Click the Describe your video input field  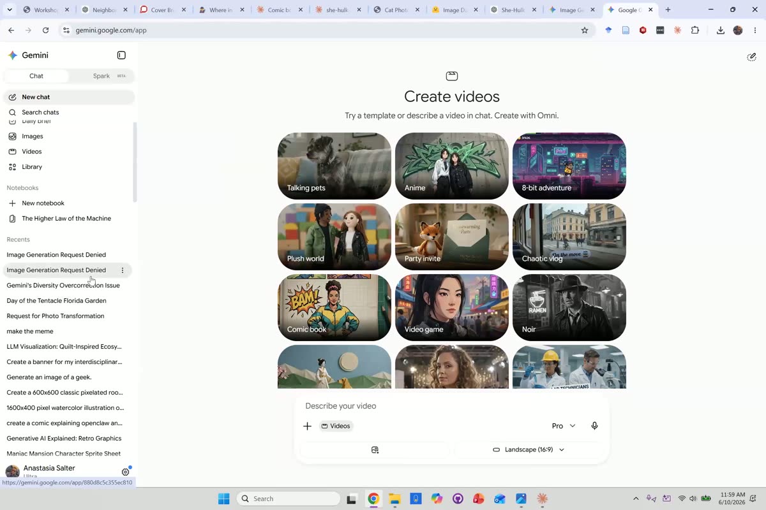point(452,406)
